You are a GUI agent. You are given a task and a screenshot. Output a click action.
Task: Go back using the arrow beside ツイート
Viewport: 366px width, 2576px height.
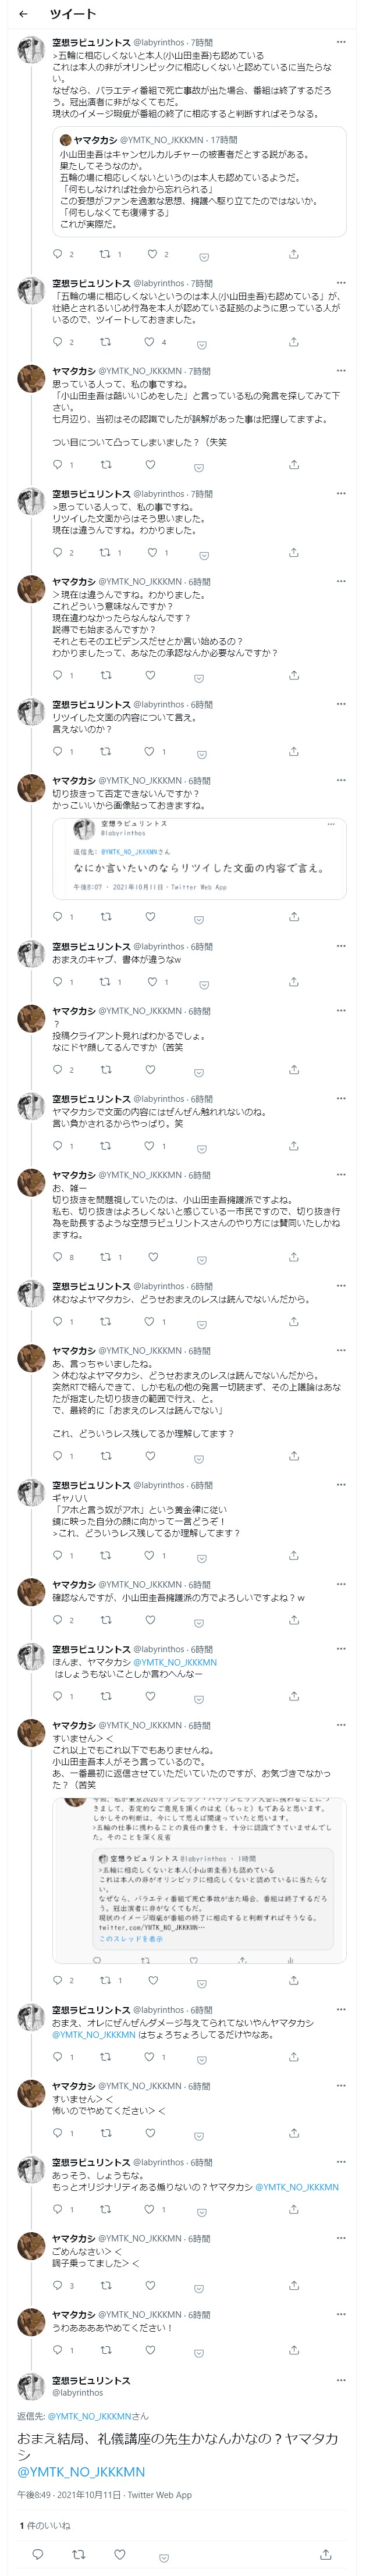[x=23, y=14]
